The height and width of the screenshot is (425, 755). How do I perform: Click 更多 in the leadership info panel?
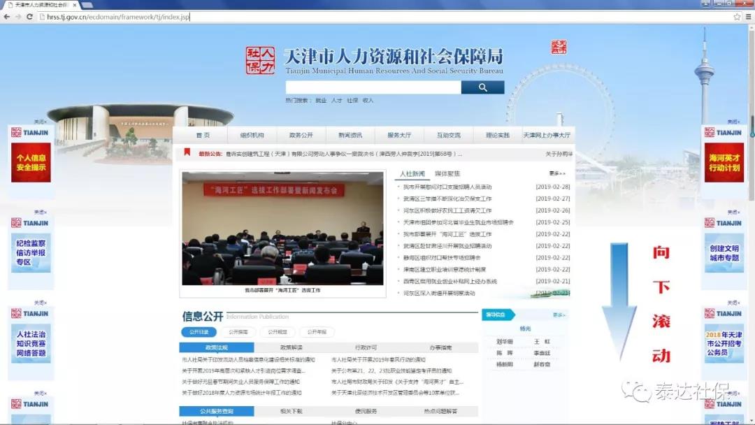(559, 315)
